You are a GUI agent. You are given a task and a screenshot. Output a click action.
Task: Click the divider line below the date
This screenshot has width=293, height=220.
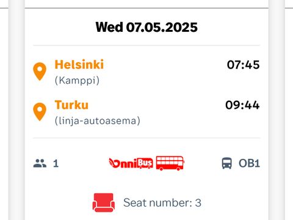146,45
